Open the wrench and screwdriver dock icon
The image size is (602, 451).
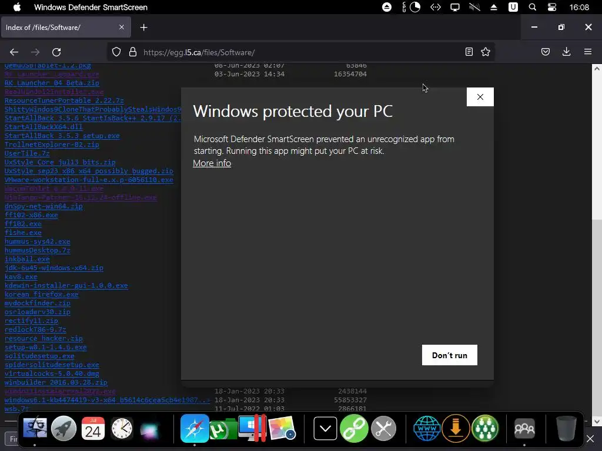(x=383, y=428)
